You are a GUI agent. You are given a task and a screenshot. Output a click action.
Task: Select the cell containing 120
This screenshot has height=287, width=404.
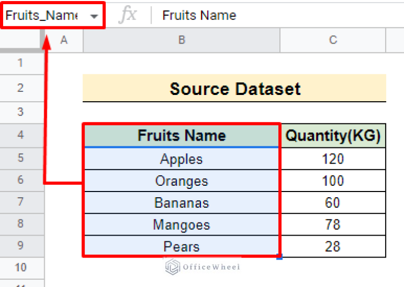[x=332, y=158]
